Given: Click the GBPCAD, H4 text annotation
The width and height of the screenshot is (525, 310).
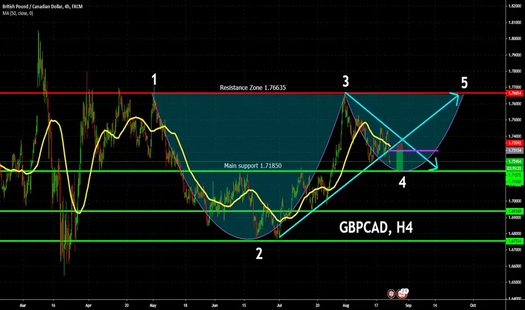Looking at the screenshot, I should click(x=376, y=228).
